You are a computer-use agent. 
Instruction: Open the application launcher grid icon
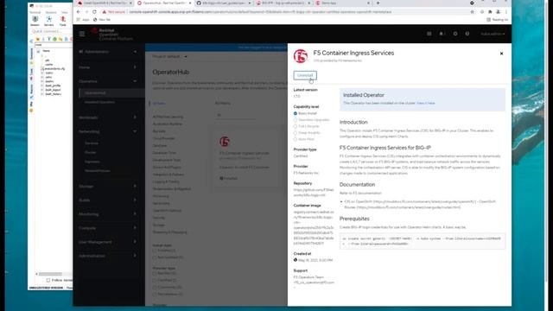[x=429, y=34]
